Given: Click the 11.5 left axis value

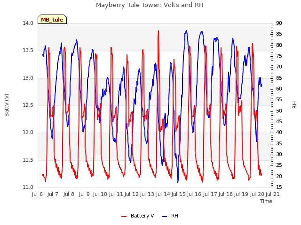Looking at the screenshot, I should (x=28, y=160).
